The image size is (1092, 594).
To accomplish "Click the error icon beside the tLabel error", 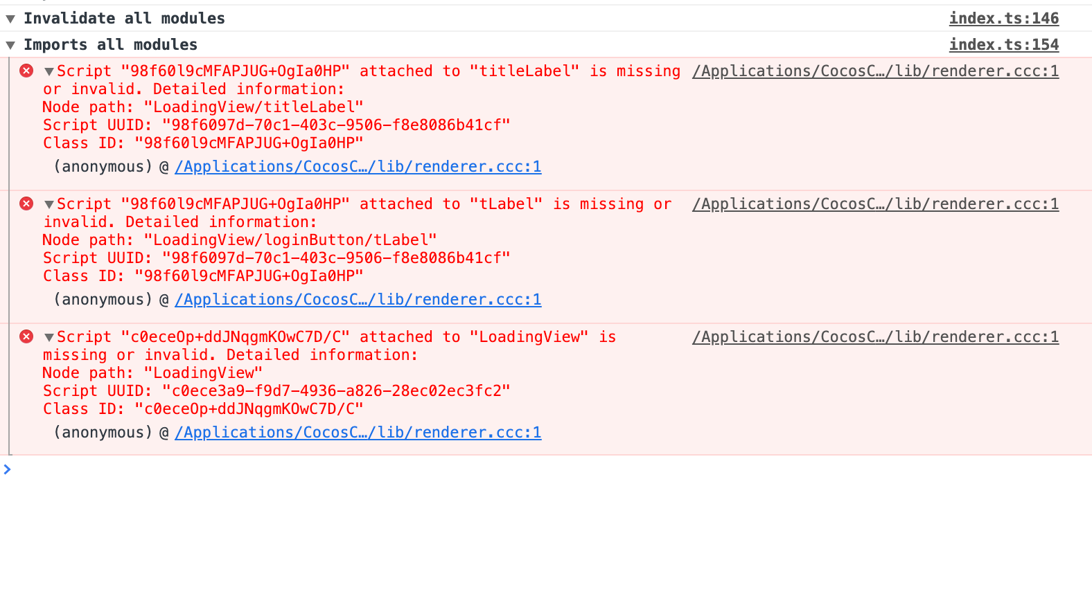I will [26, 204].
